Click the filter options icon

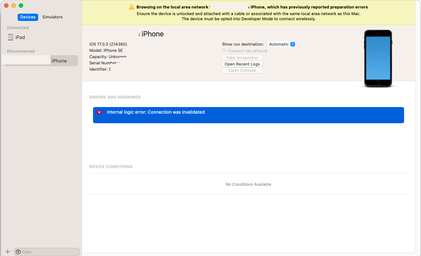[x=18, y=252]
